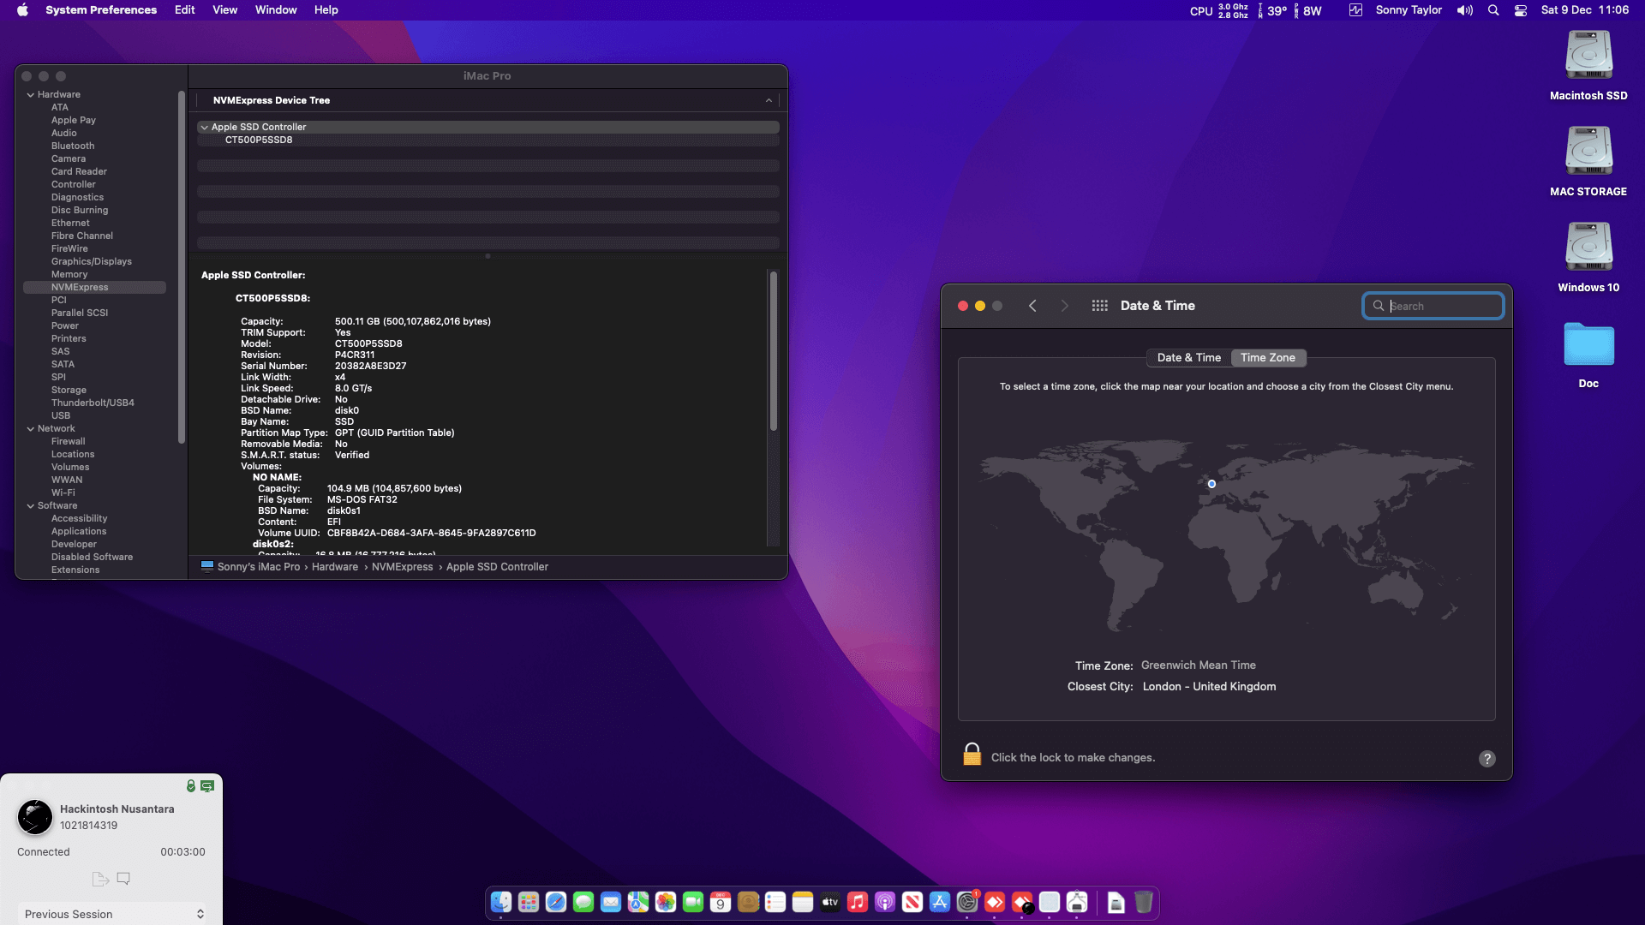Viewport: 1645px width, 925px height.
Task: Go back in Date & Time preferences
Action: [1032, 306]
